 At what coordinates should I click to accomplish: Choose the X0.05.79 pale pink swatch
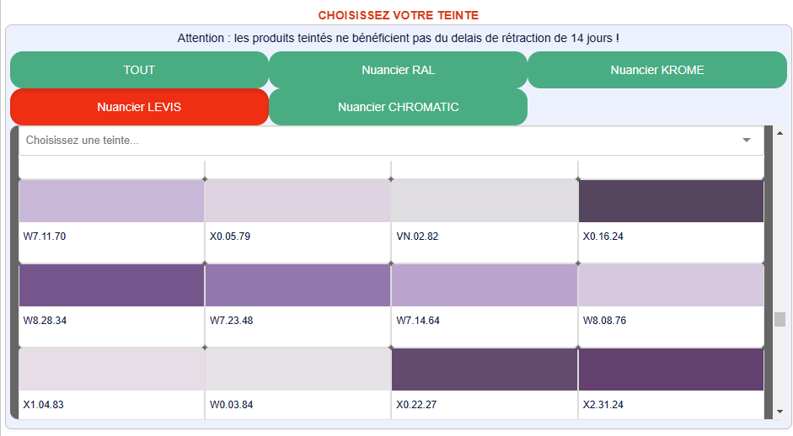tap(297, 201)
